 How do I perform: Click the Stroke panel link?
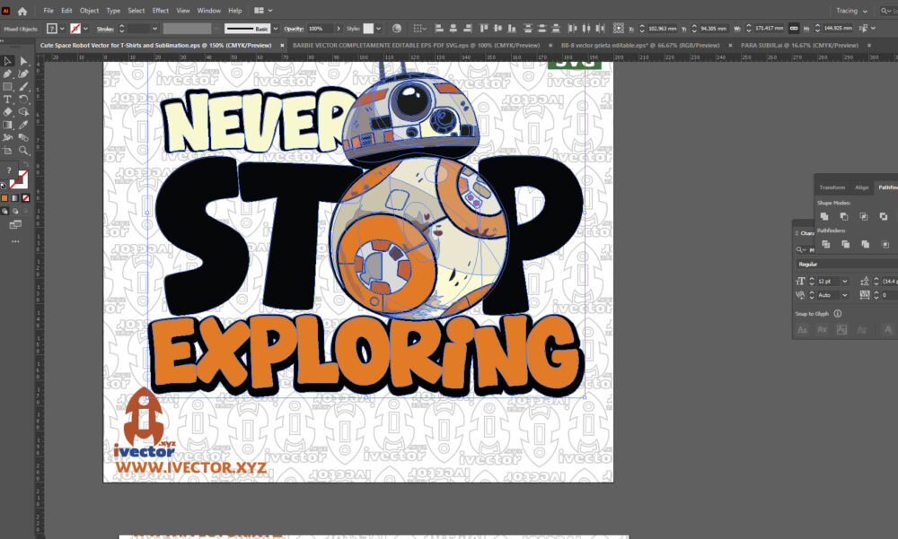pyautogui.click(x=105, y=29)
